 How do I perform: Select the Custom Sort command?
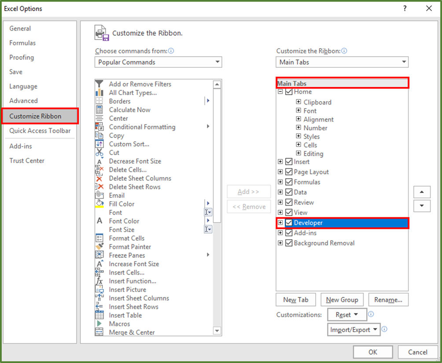pyautogui.click(x=129, y=144)
